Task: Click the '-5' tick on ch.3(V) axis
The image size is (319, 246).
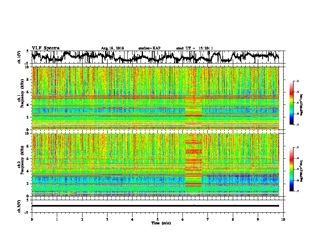Action: 27,213
